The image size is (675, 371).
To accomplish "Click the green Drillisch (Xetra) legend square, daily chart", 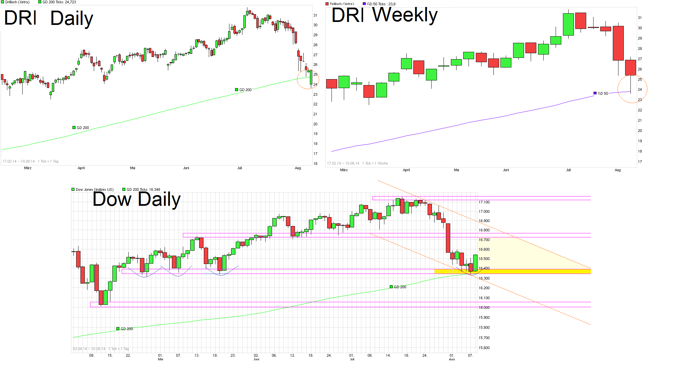I will tap(3, 2).
